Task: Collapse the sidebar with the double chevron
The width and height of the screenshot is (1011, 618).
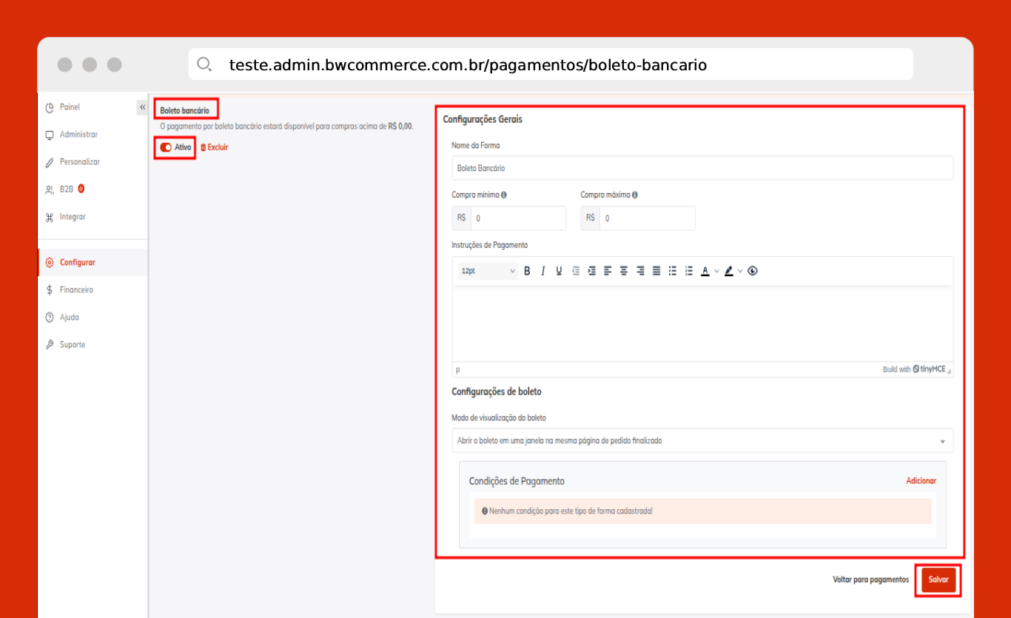Action: click(x=142, y=108)
